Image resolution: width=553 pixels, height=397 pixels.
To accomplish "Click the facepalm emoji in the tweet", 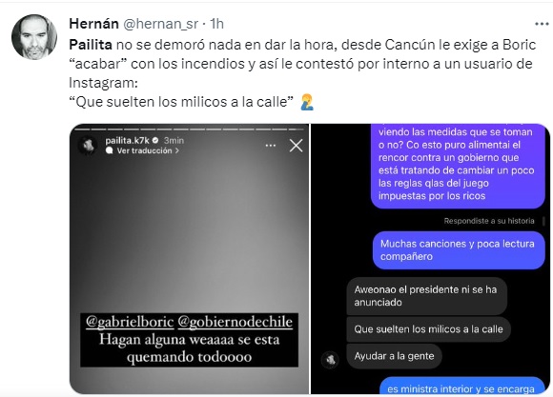I will coord(307,102).
